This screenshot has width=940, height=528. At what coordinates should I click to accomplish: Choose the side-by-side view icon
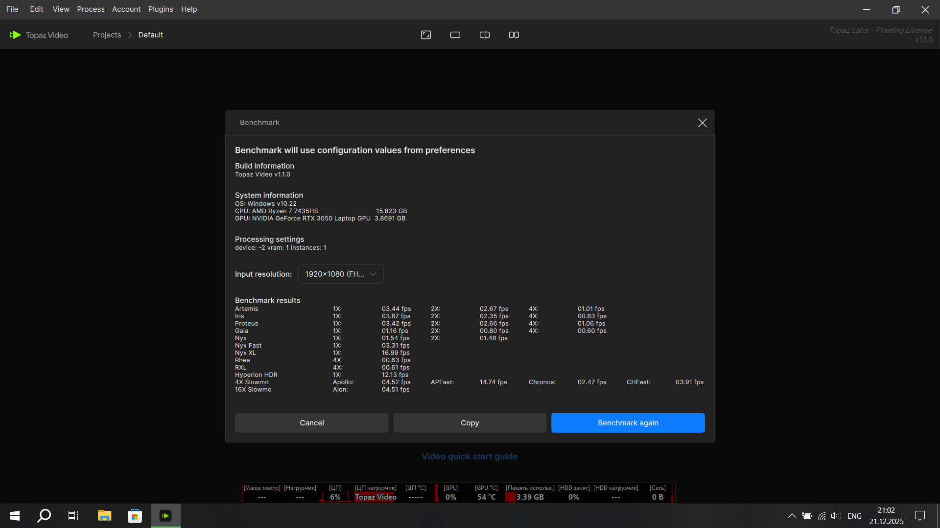514,35
